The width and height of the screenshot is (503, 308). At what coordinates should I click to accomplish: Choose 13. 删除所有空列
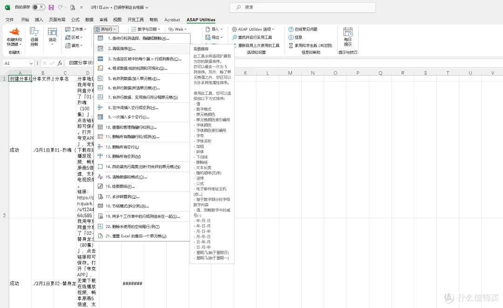tap(142, 156)
